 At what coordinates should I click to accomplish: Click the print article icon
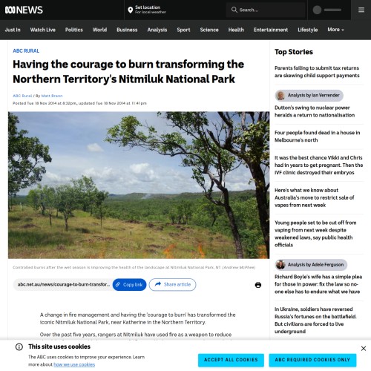[x=258, y=285]
